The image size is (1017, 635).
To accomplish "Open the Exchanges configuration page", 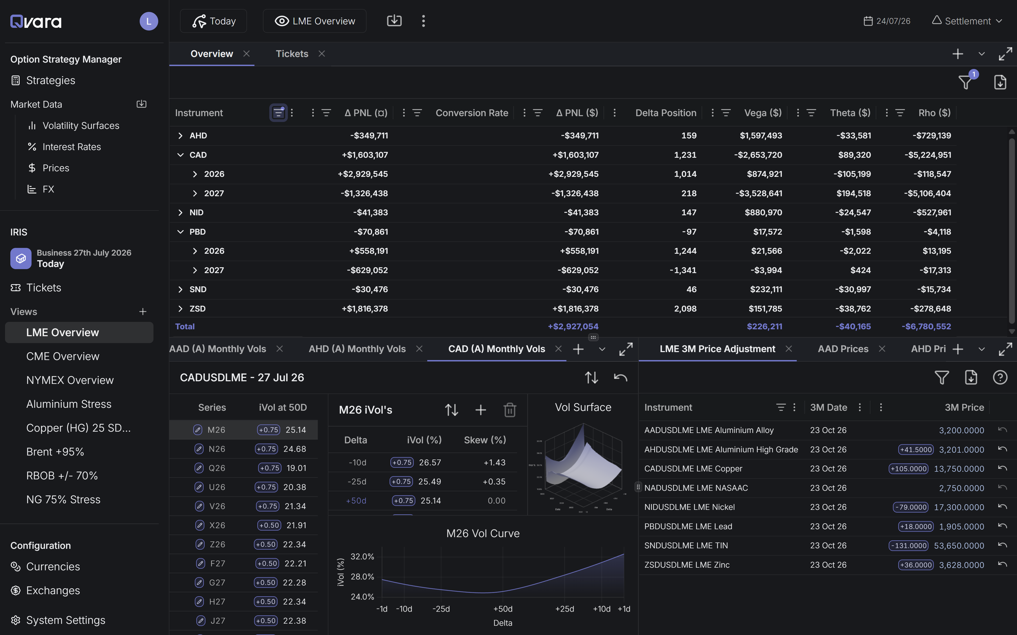I will 53,590.
